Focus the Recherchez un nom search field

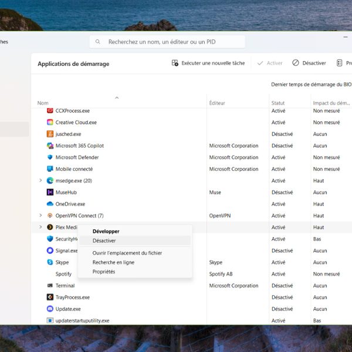click(167, 42)
